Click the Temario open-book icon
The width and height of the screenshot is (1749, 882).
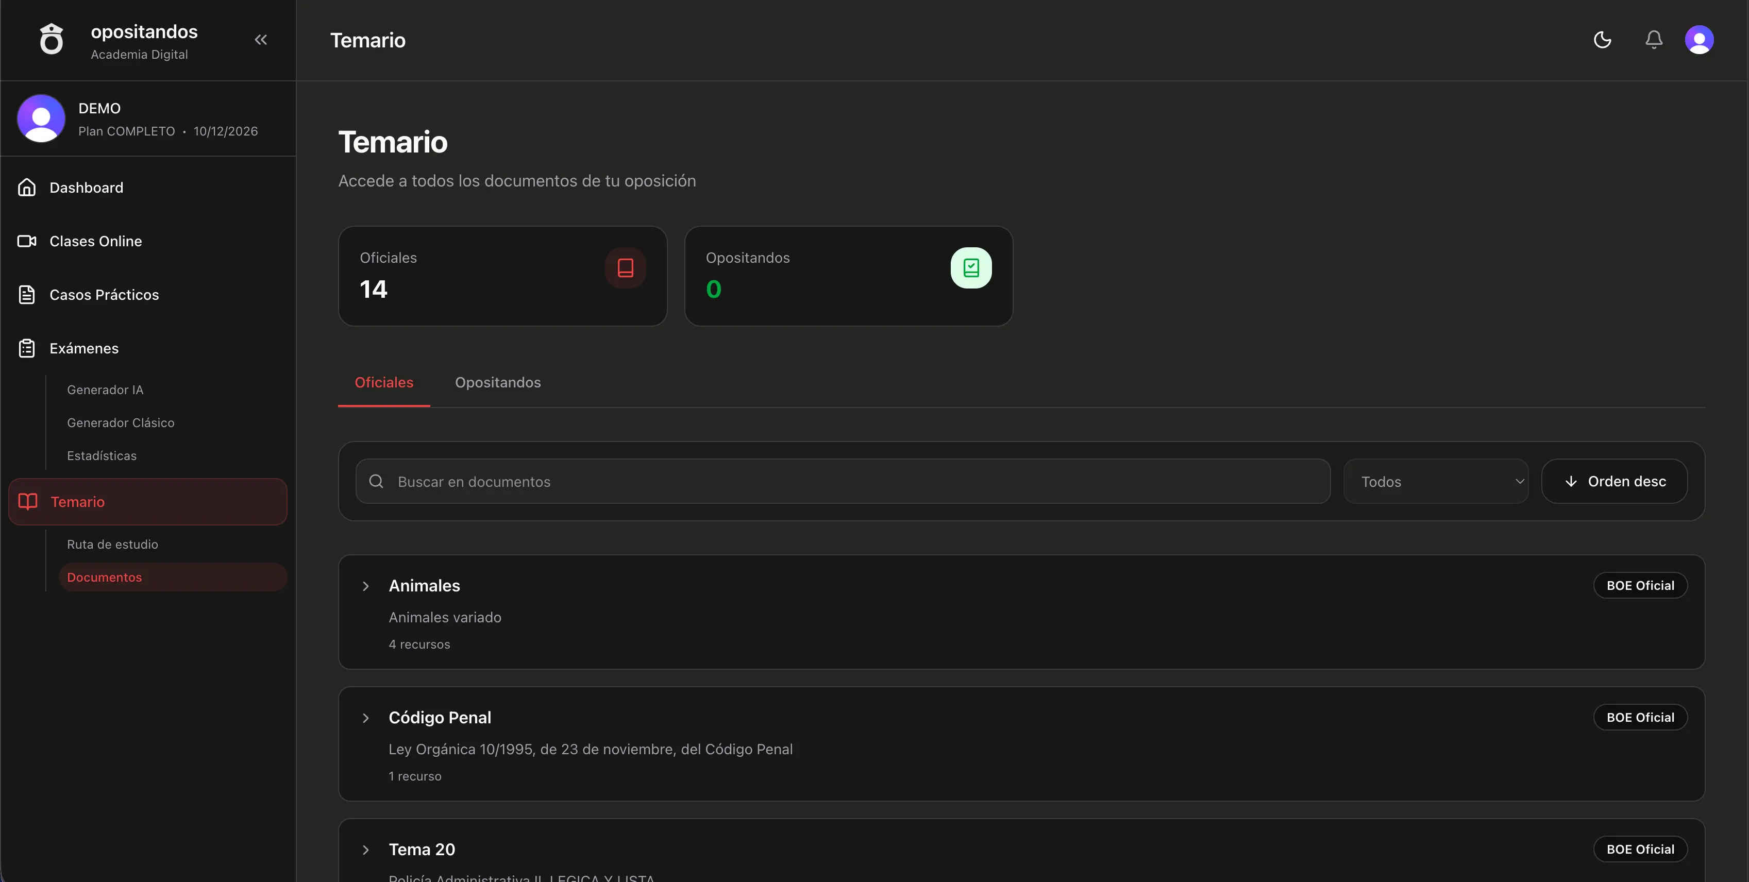(x=28, y=502)
